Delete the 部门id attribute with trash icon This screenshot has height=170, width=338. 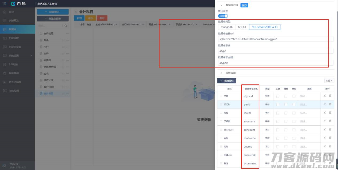(x=330, y=104)
